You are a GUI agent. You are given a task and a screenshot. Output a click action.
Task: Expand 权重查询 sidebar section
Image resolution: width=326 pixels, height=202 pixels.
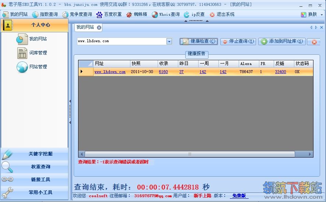(x=35, y=167)
